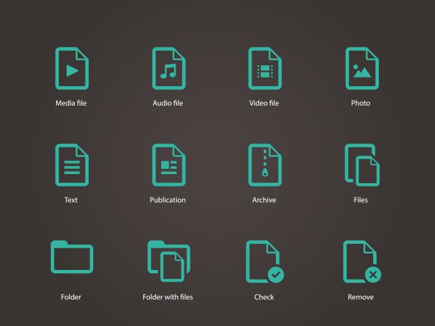This screenshot has height=326, width=435.
Task: Select the Check file icon with checkmark
Action: tap(264, 261)
